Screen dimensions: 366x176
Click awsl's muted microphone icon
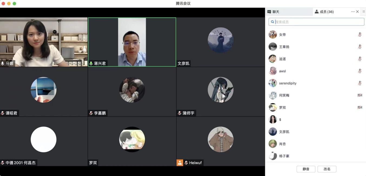click(x=360, y=71)
